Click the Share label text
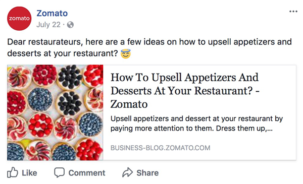The width and height of the screenshot is (303, 184). (147, 173)
